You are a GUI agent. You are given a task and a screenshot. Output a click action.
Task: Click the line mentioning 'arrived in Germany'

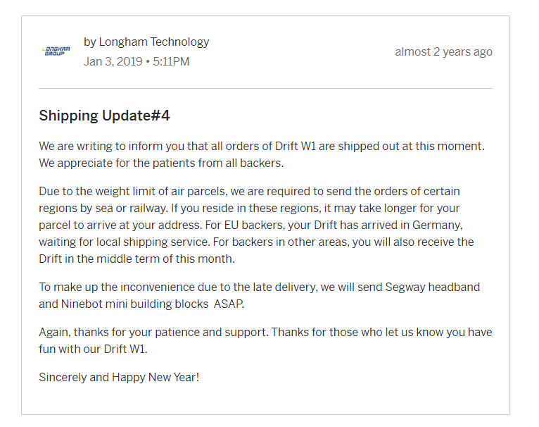point(251,225)
